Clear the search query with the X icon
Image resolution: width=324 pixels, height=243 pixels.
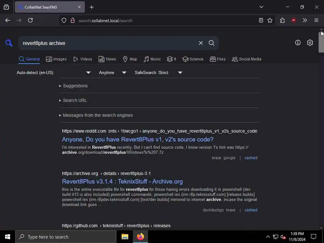point(201,43)
